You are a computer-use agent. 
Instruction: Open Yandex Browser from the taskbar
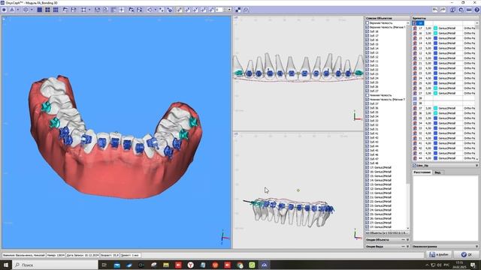pos(190,265)
